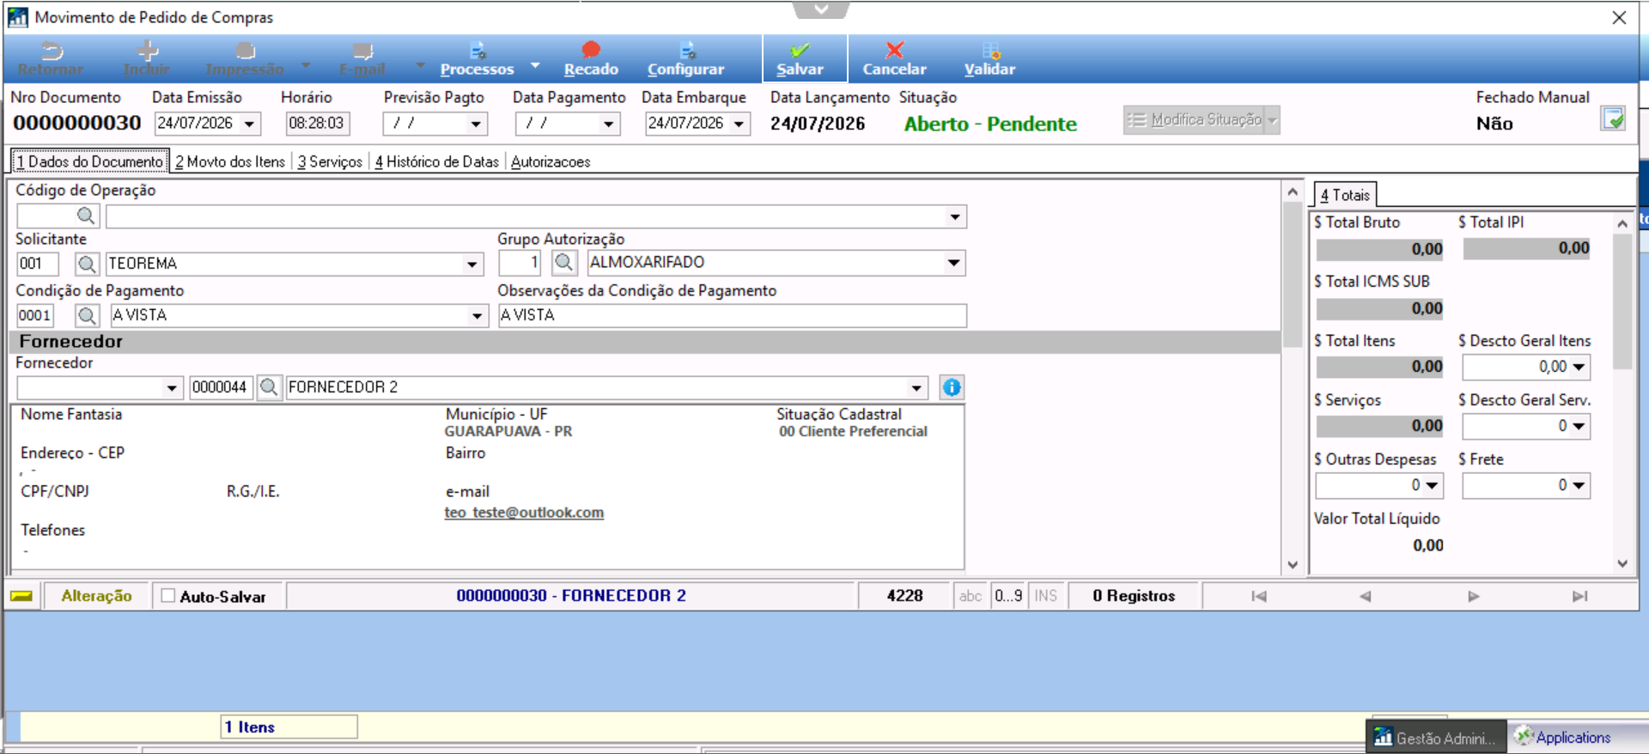Screen dimensions: 1649x754
Task: Open the Recado message icon
Action: (x=591, y=50)
